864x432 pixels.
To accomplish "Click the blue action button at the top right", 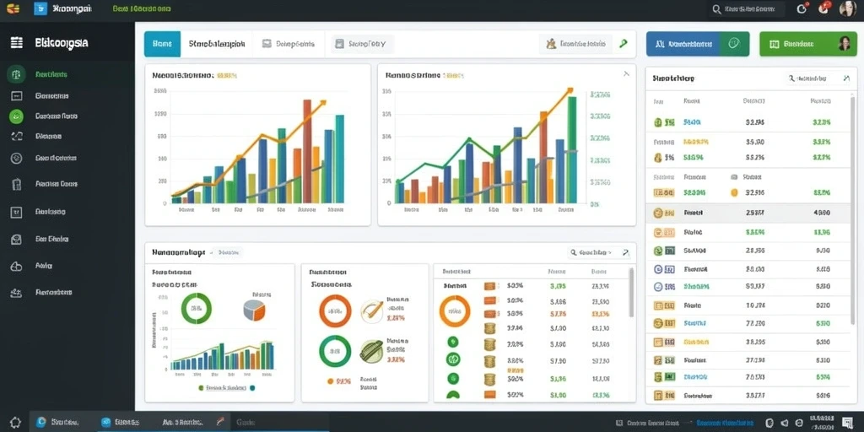I will [698, 44].
